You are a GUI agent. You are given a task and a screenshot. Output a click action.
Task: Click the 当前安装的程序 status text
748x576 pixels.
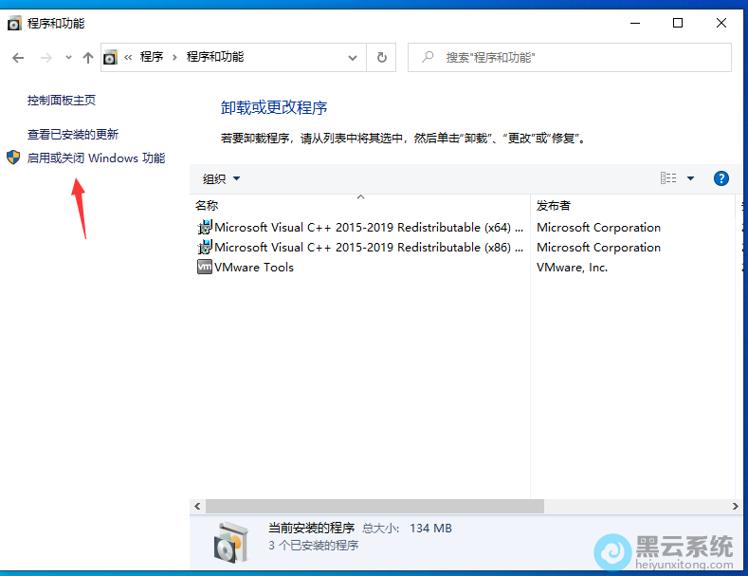click(x=311, y=528)
